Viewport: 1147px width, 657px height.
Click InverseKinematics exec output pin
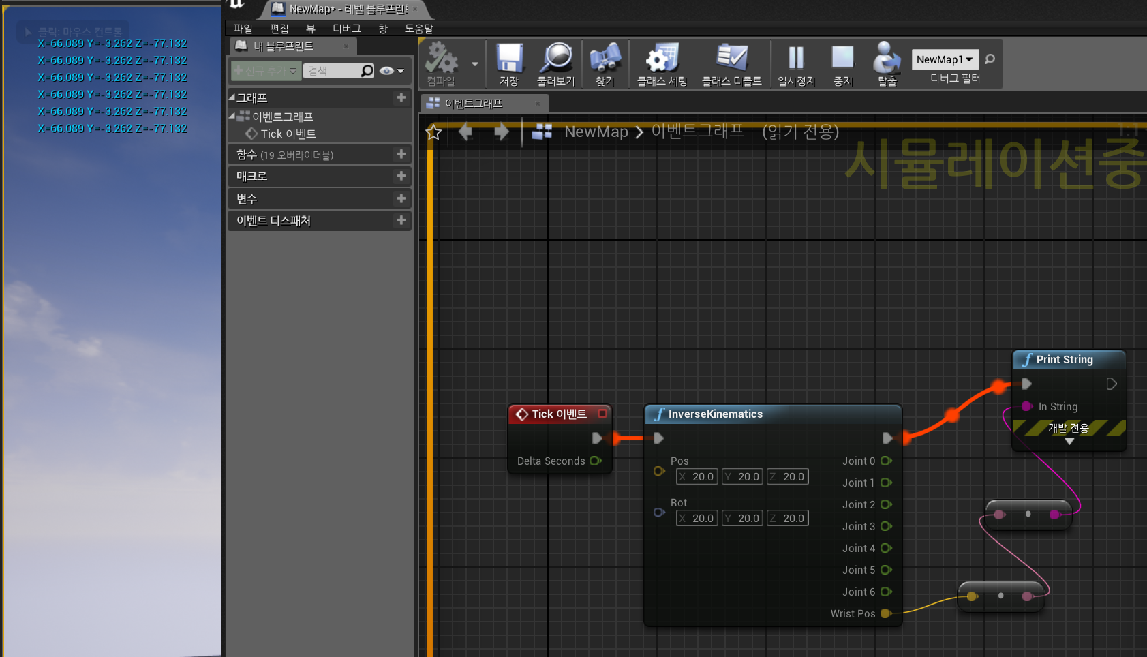pos(887,438)
